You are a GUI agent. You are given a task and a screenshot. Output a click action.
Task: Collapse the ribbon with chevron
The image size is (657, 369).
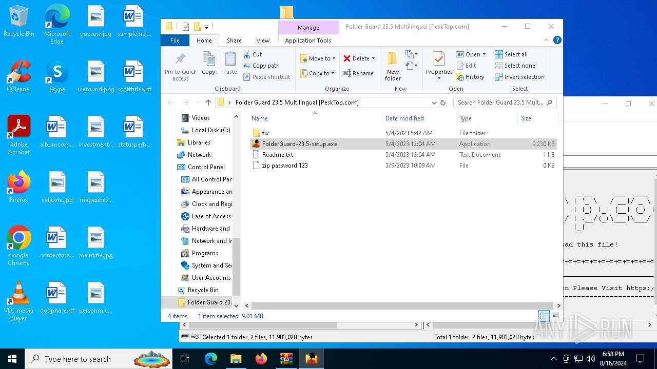547,40
